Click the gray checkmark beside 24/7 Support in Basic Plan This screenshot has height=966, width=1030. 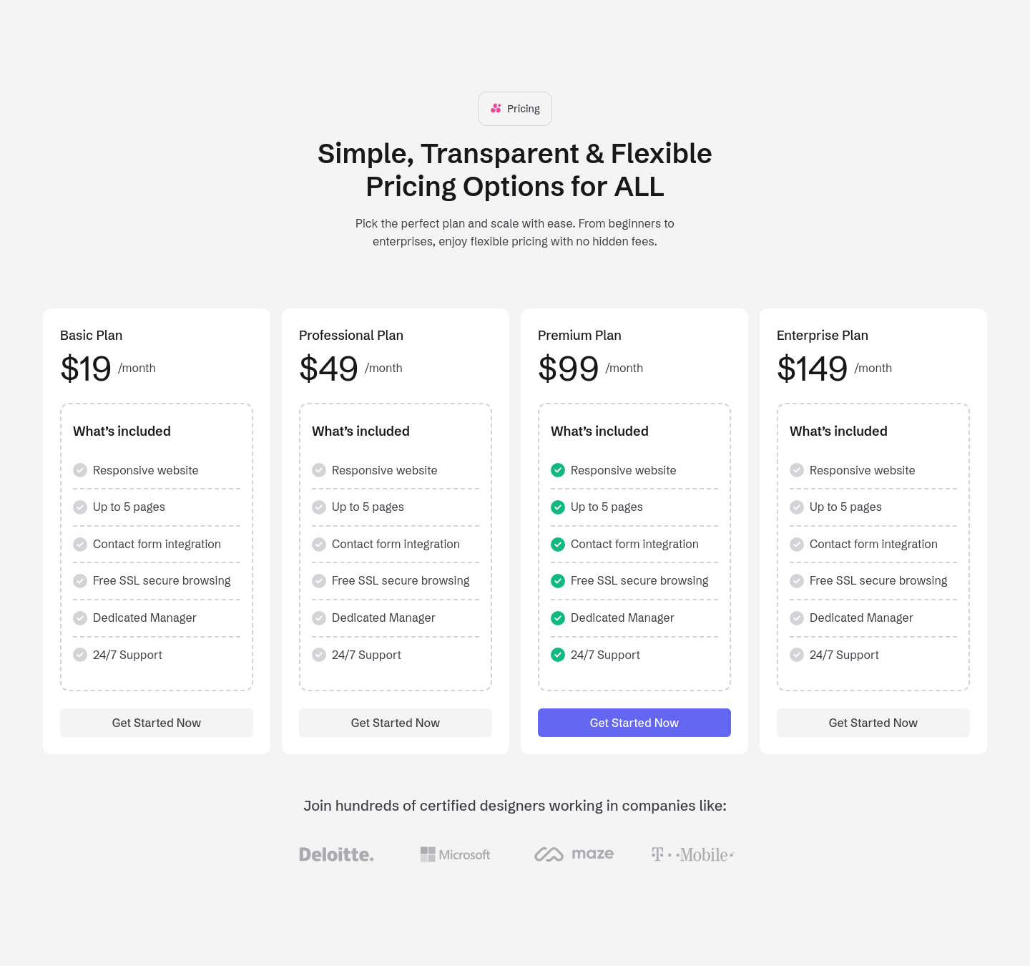(x=79, y=655)
